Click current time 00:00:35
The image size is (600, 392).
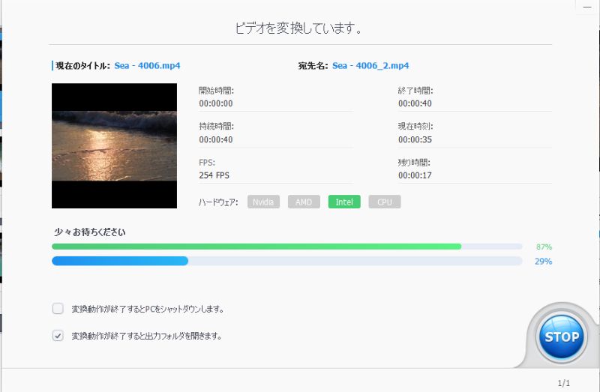(x=415, y=139)
